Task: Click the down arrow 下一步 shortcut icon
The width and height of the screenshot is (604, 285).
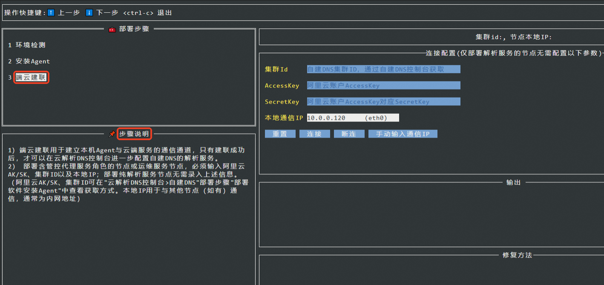Action: [89, 13]
